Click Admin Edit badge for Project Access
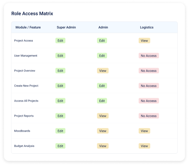This screenshot has width=189, height=166. click(102, 41)
